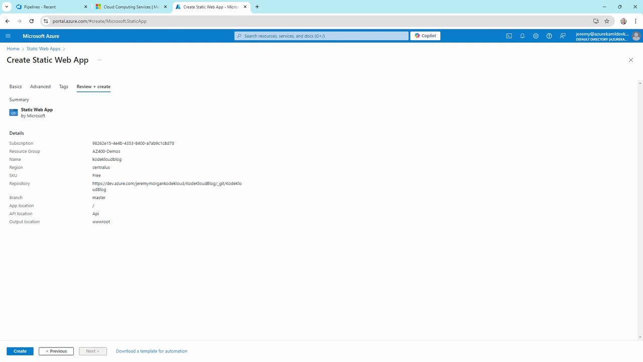Image resolution: width=643 pixels, height=362 pixels.
Task: Open portal settings gear icon
Action: point(536,36)
